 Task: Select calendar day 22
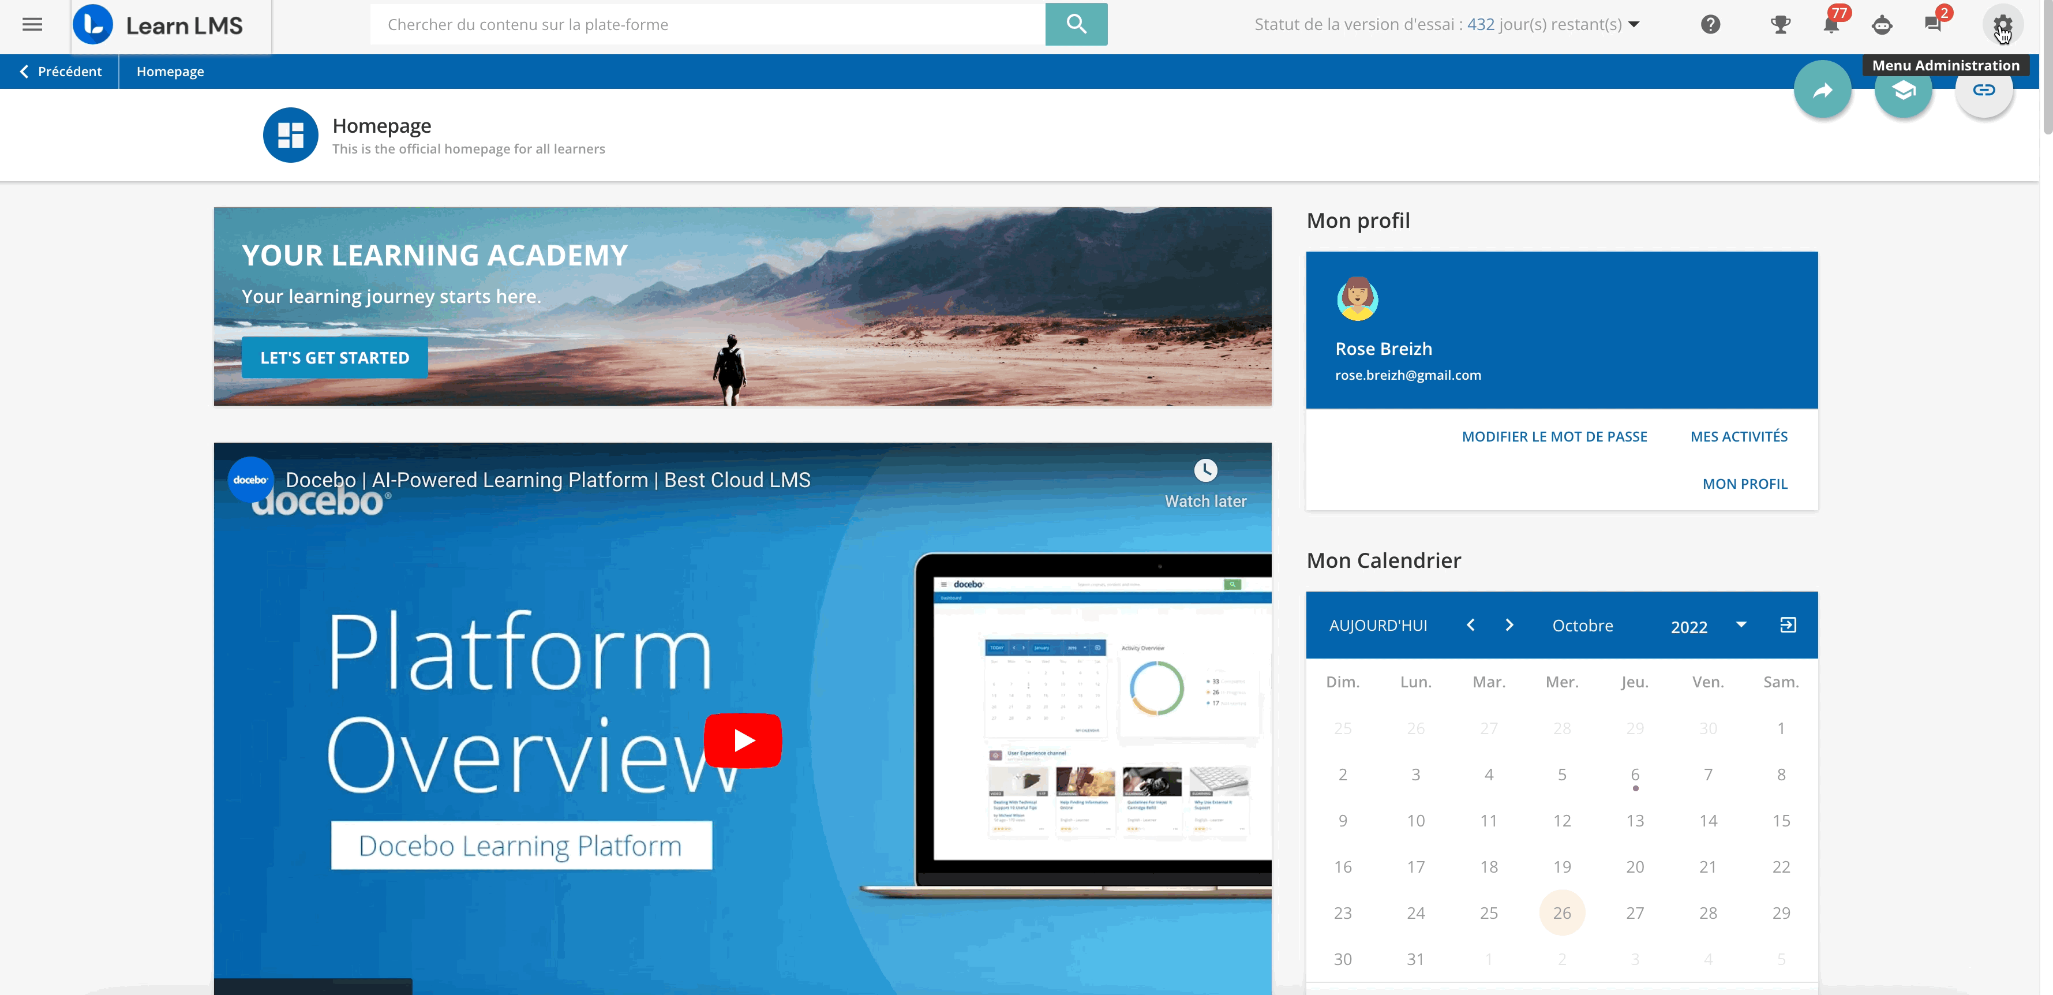point(1781,867)
